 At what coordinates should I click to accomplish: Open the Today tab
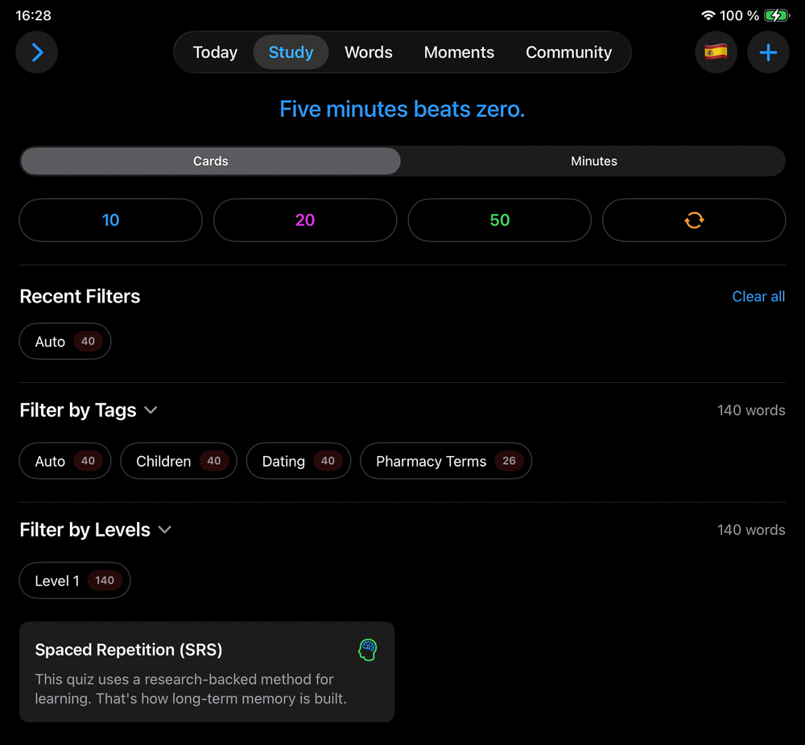tap(215, 53)
